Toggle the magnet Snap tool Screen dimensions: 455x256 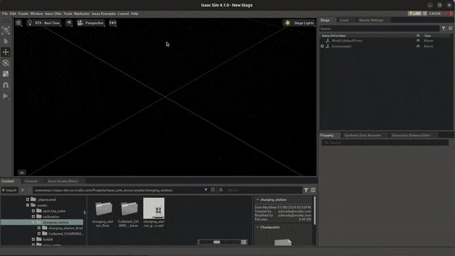point(6,85)
